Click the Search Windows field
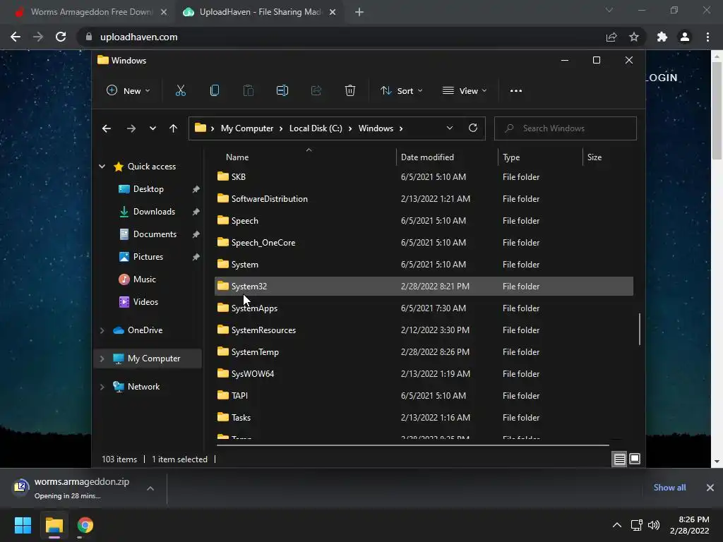Viewport: 723px width, 542px height. (566, 128)
